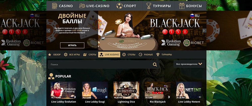Click the Играть button on banner
The image size is (252, 106).
72,45
